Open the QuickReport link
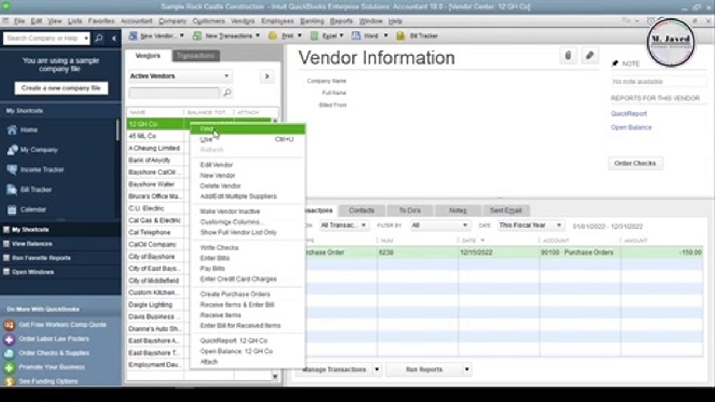The width and height of the screenshot is (715, 402). 628,113
